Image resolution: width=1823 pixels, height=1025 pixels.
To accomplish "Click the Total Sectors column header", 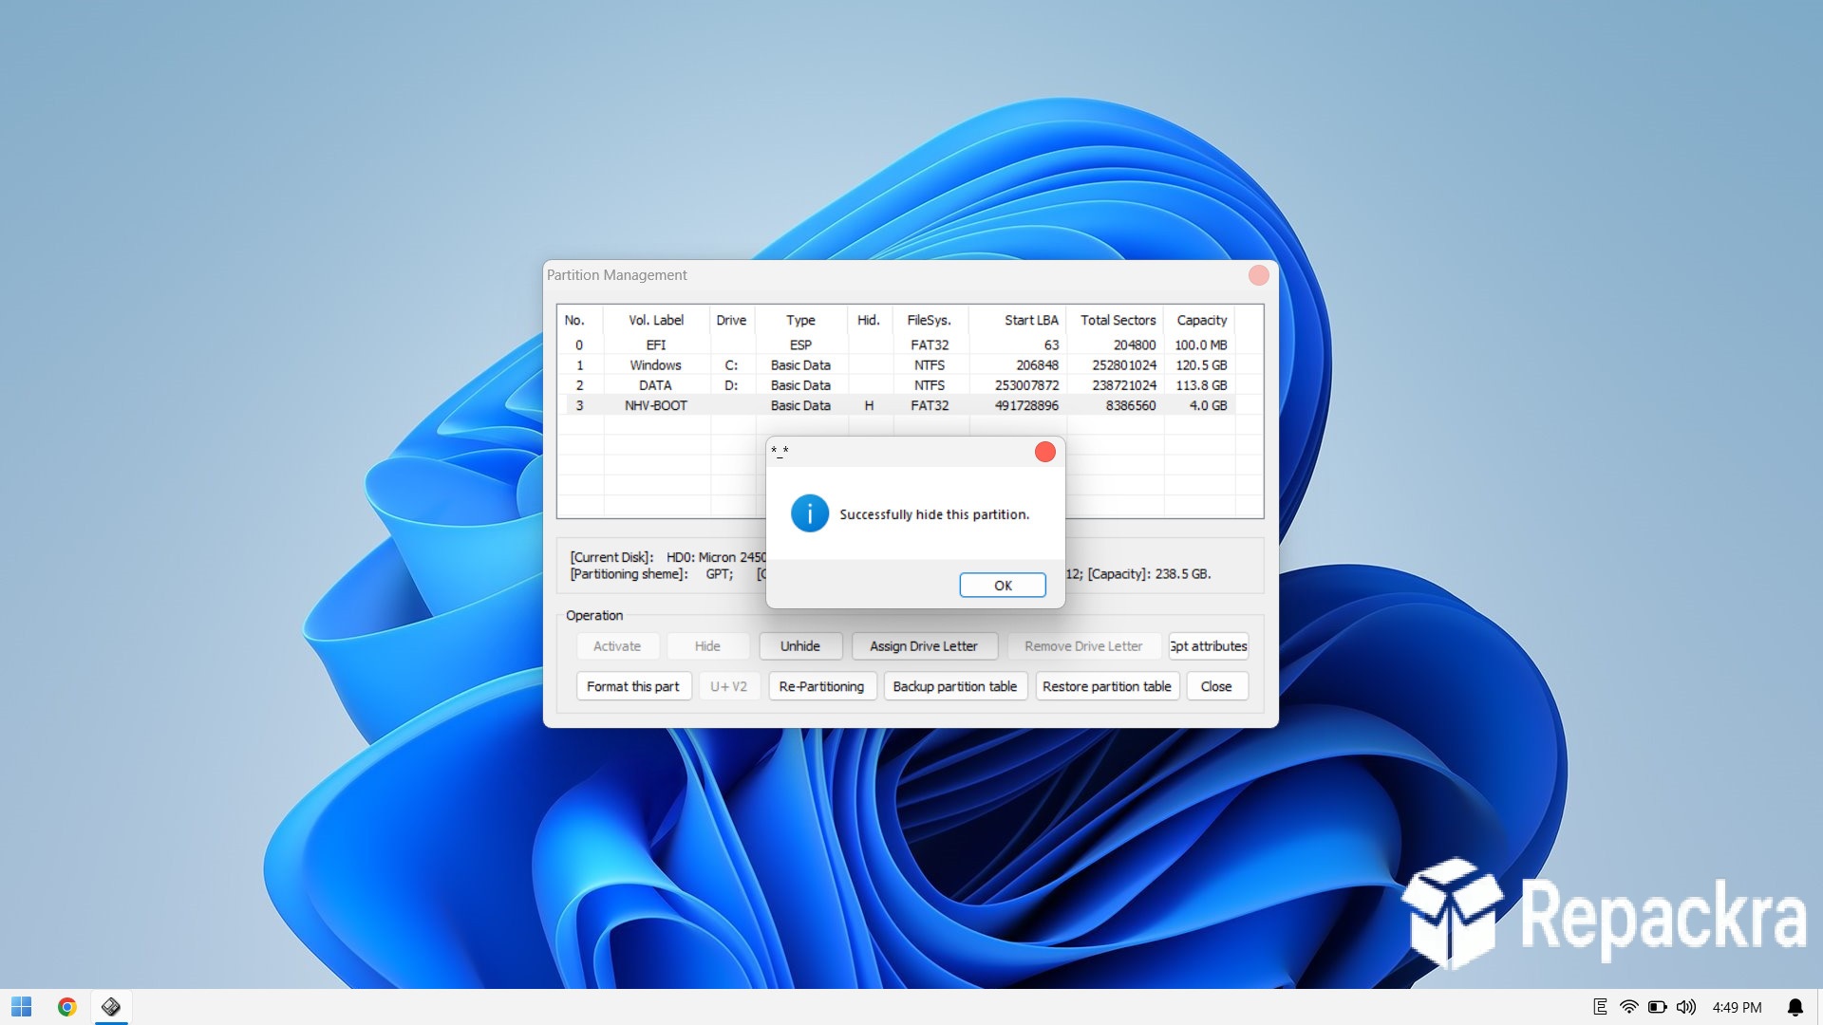I will (1116, 321).
